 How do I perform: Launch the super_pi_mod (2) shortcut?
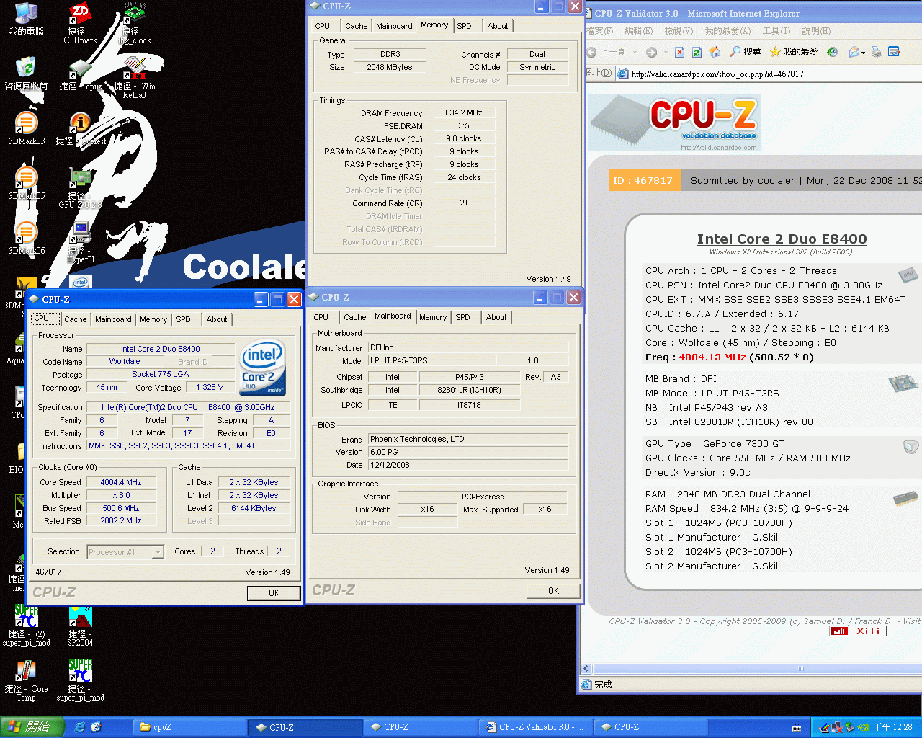pyautogui.click(x=26, y=626)
